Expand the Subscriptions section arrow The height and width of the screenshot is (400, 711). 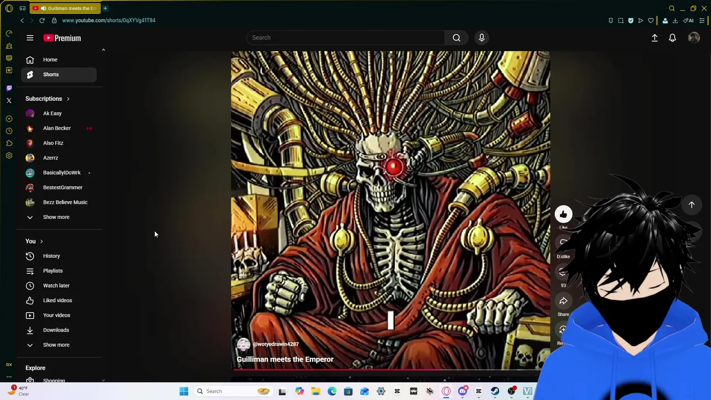click(x=68, y=99)
